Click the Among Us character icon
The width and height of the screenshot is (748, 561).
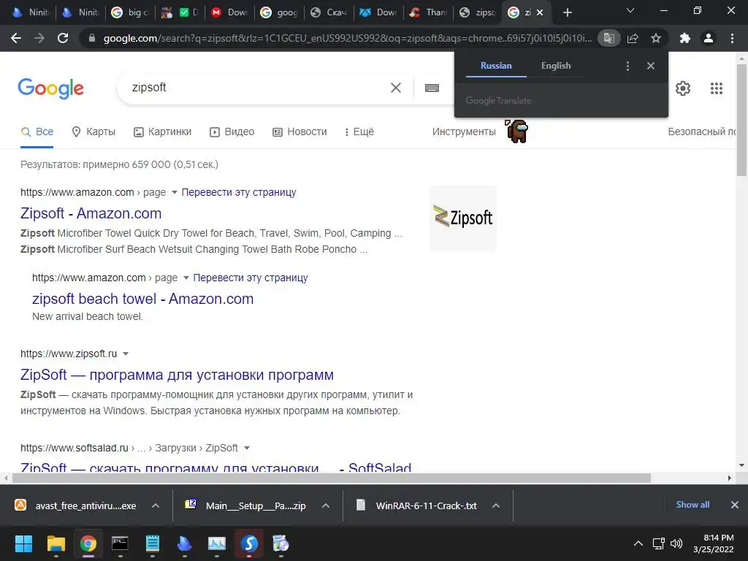point(516,131)
